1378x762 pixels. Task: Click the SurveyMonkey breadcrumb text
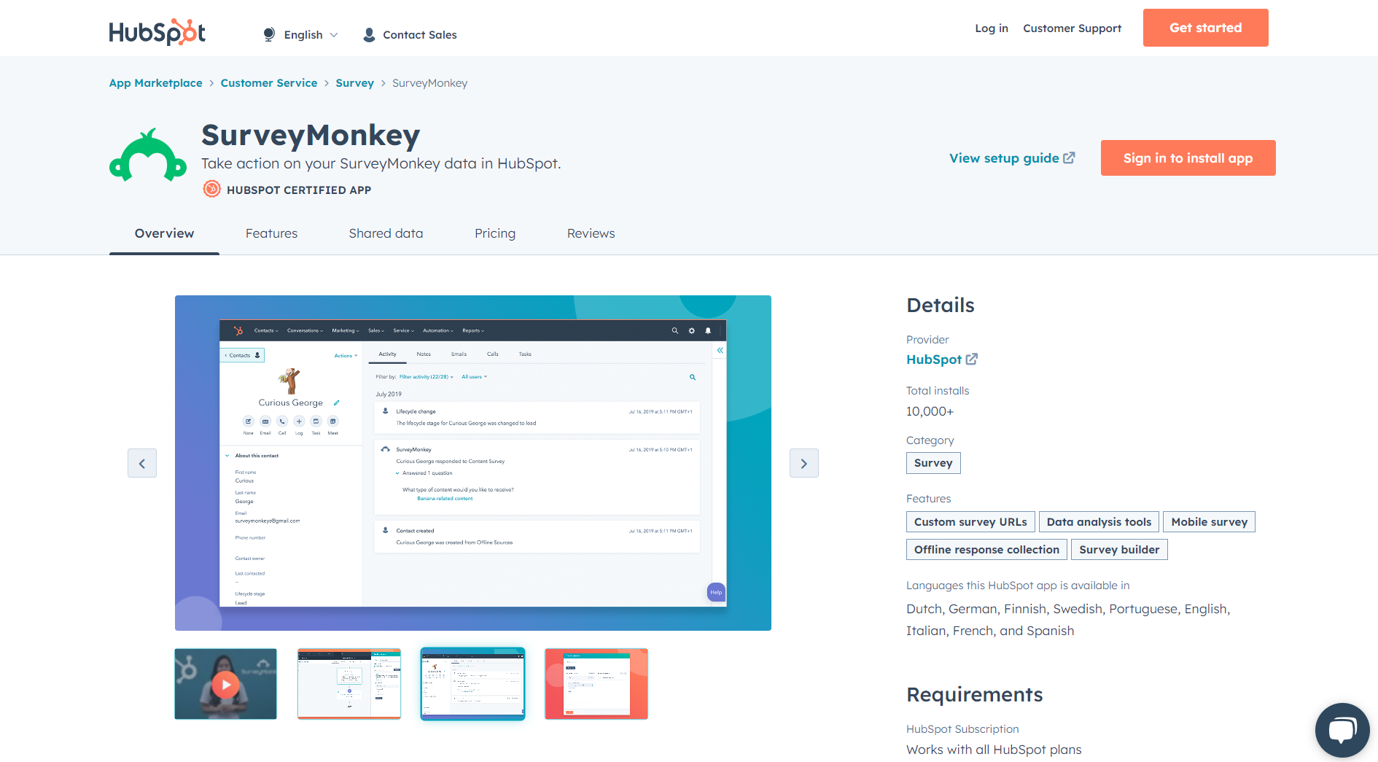coord(430,83)
